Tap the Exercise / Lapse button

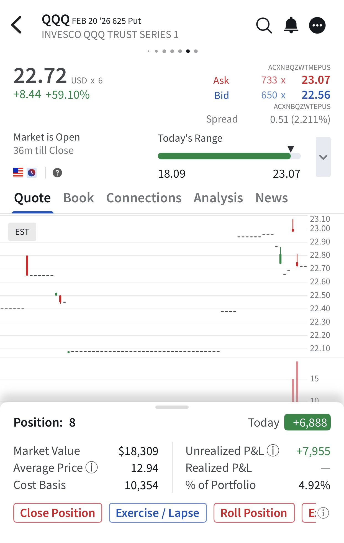click(x=158, y=513)
